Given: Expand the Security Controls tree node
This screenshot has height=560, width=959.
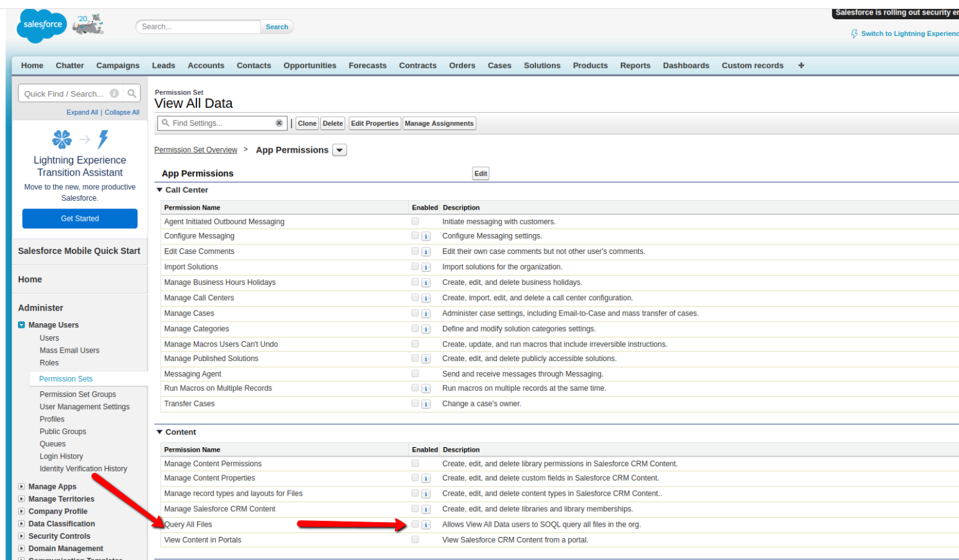Looking at the screenshot, I should 21,536.
